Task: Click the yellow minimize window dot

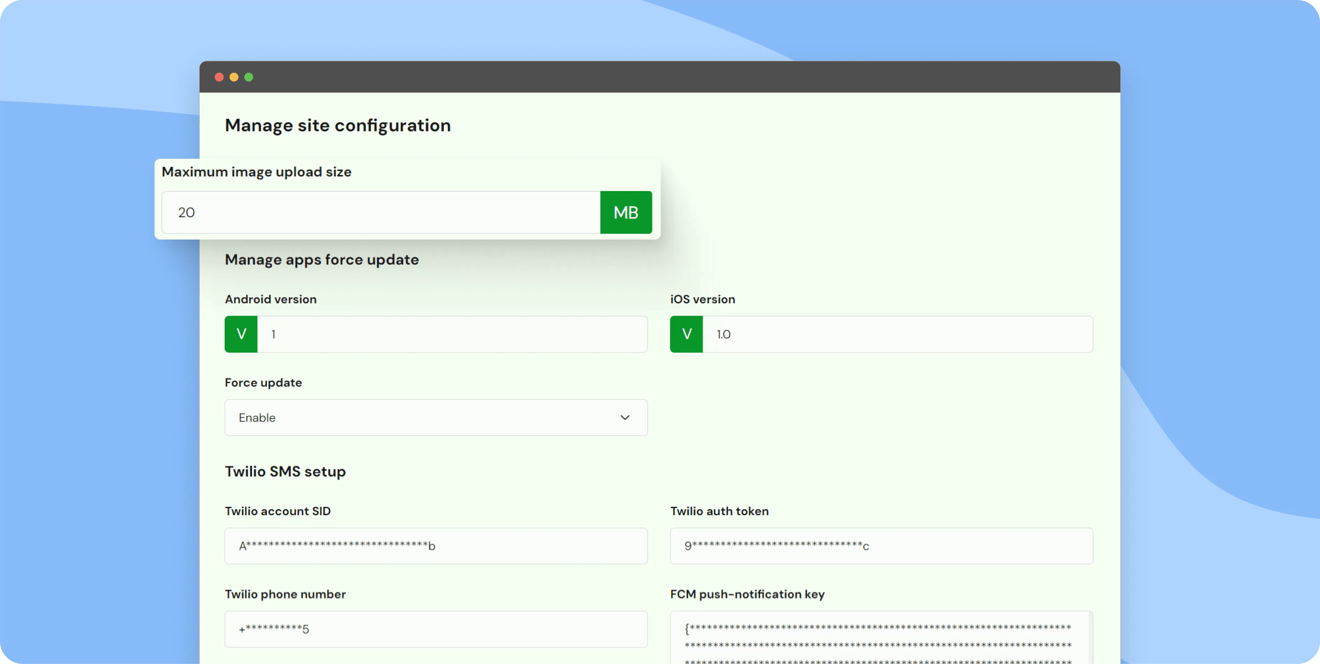Action: point(234,77)
